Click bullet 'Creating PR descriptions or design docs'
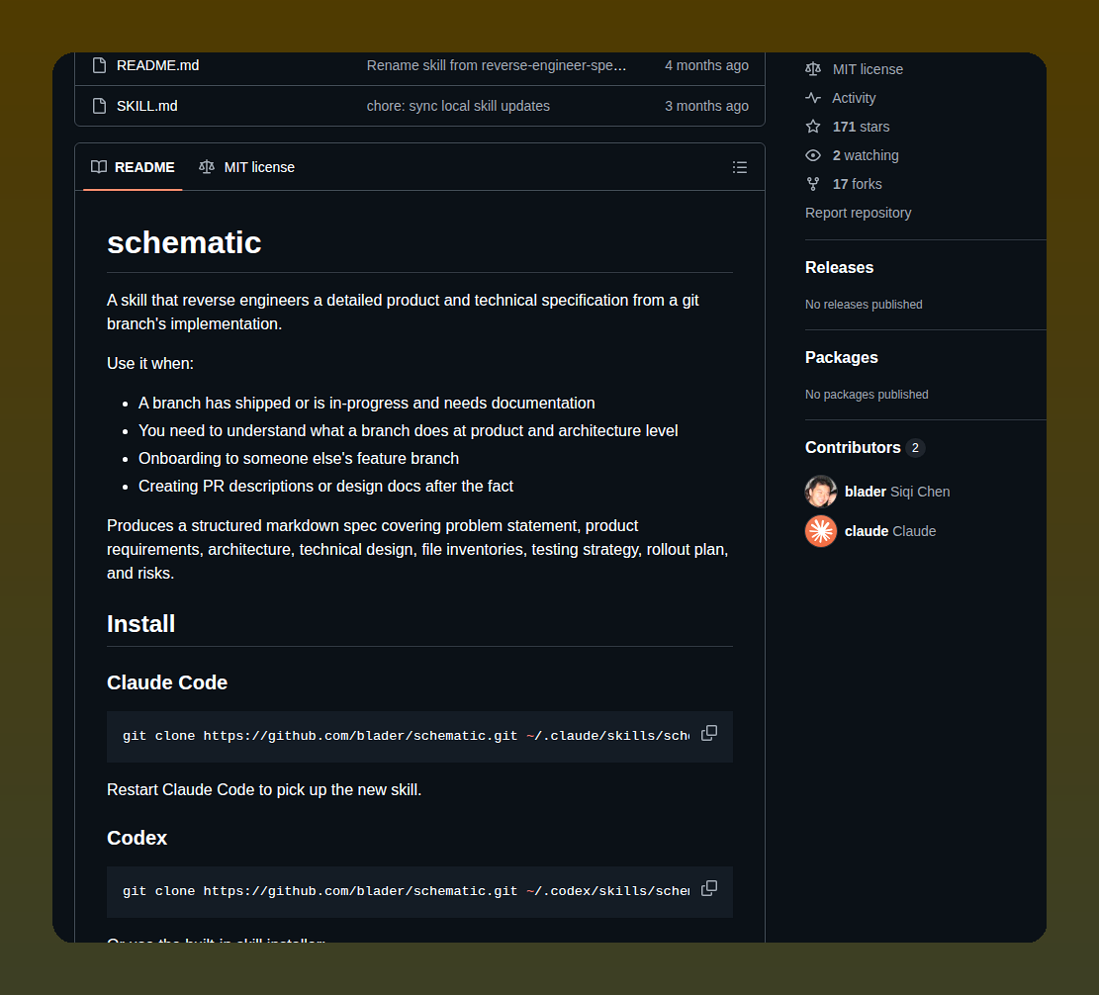The height and width of the screenshot is (995, 1099). [x=325, y=487]
